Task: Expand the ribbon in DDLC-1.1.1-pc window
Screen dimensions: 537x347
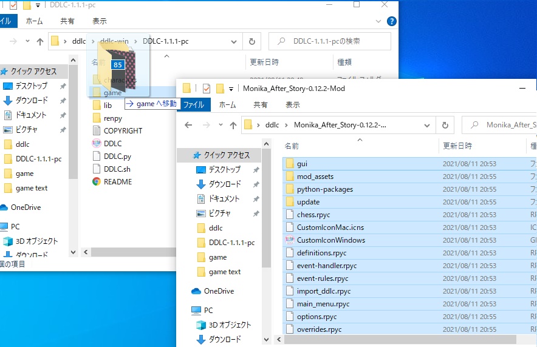Action: (378, 21)
